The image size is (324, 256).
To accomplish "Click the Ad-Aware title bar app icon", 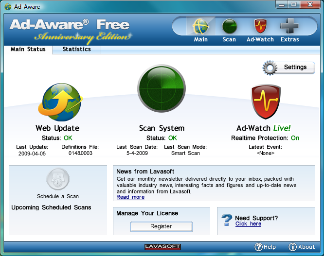I will [x=8, y=7].
